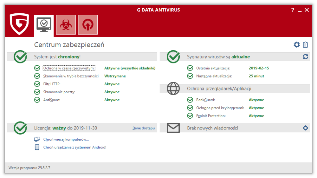Click check icon beside Filtr HTTP
The width and height of the screenshot is (317, 178).
37,84
